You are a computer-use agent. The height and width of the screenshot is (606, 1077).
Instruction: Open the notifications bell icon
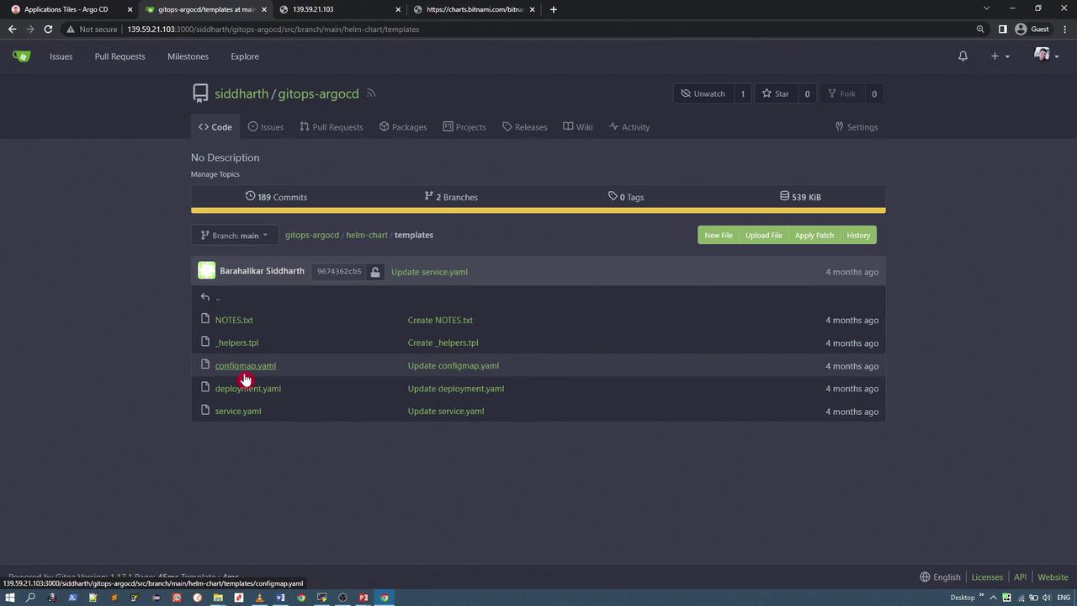(x=963, y=56)
